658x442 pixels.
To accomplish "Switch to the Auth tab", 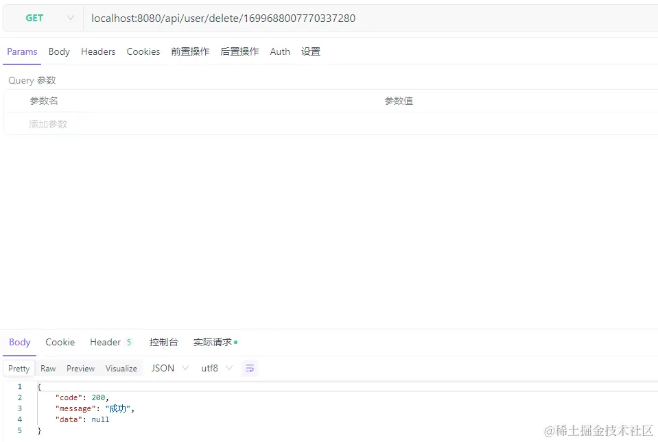I will click(x=280, y=51).
